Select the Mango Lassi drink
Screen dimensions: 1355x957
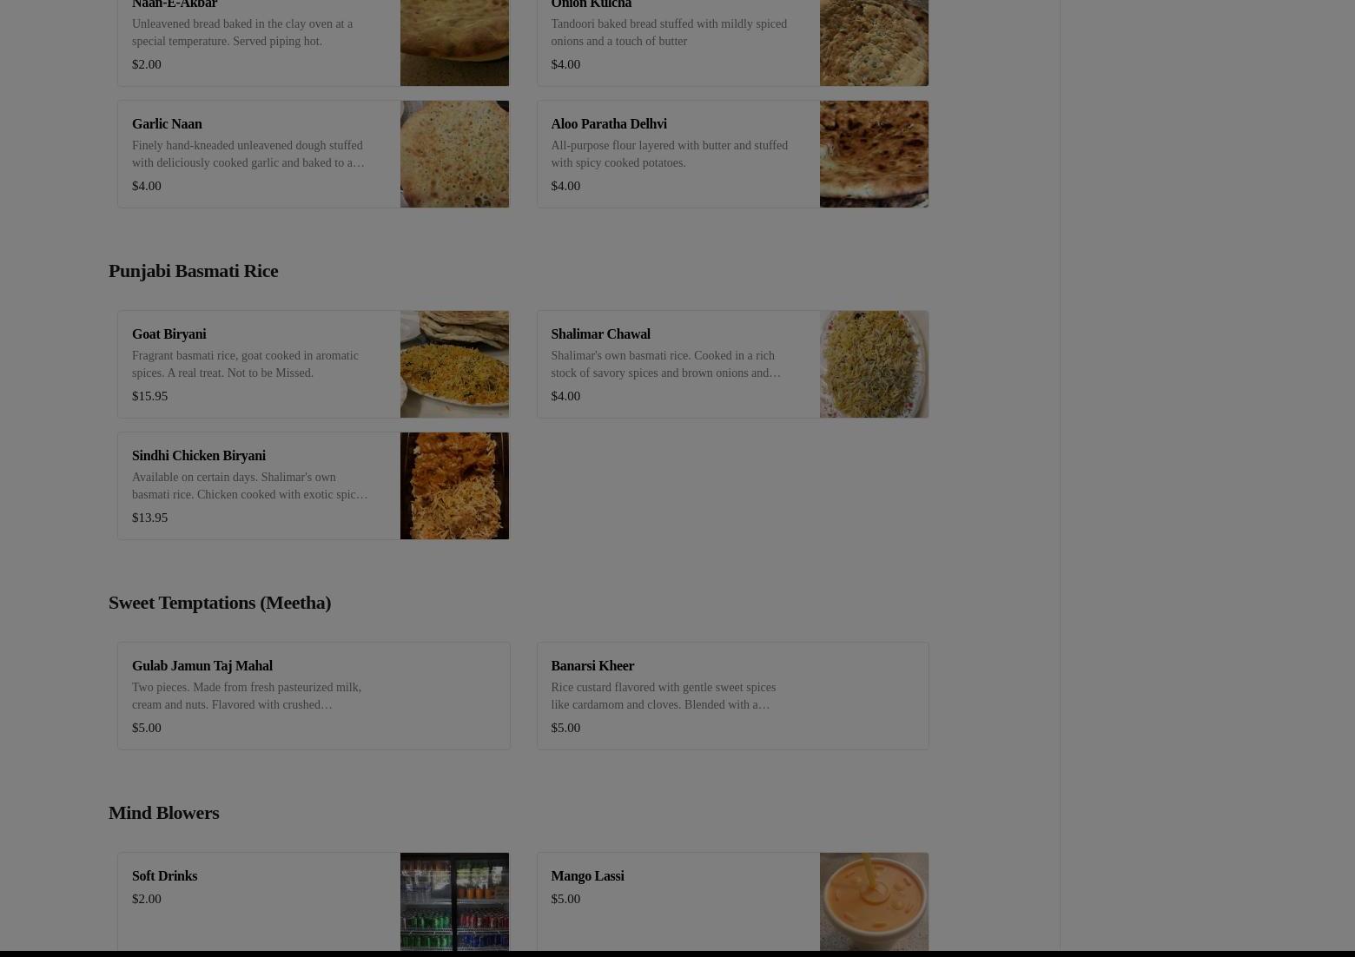[732, 901]
